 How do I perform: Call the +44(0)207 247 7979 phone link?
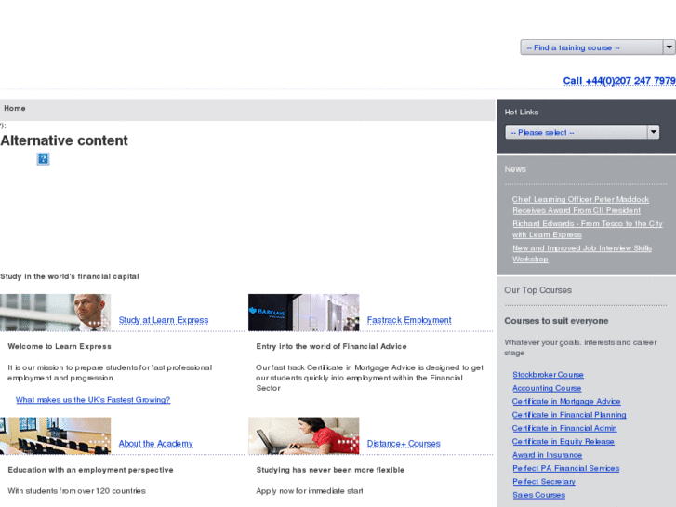[619, 81]
